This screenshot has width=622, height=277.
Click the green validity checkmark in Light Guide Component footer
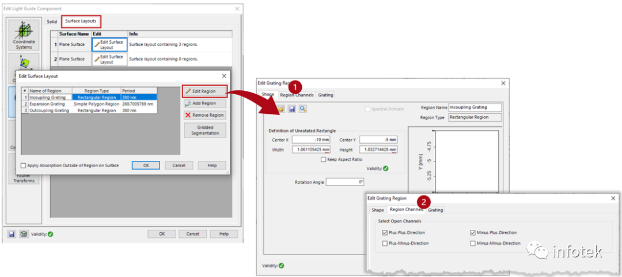[50, 234]
